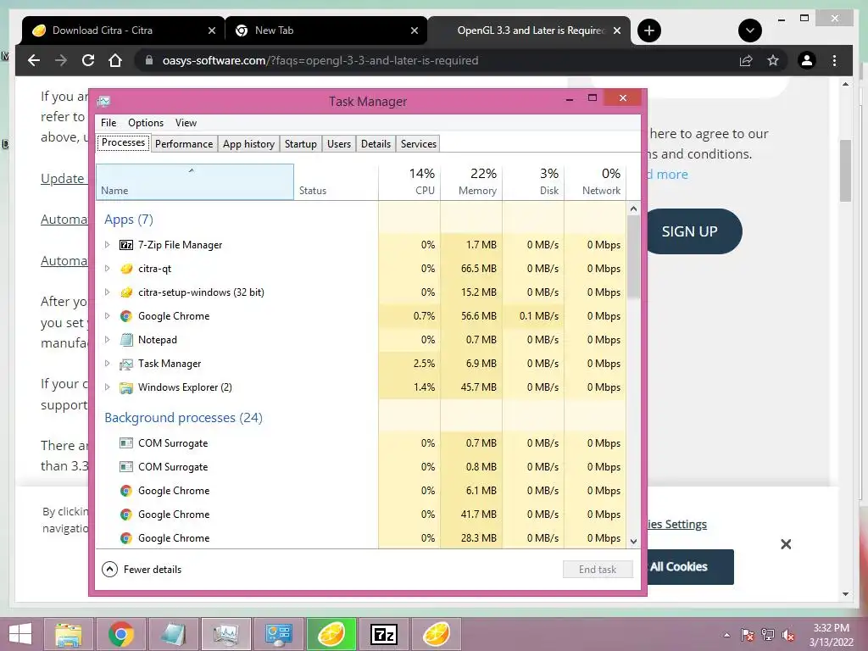
Task: Click the Google Chrome icon in Apps list
Action: coord(126,316)
